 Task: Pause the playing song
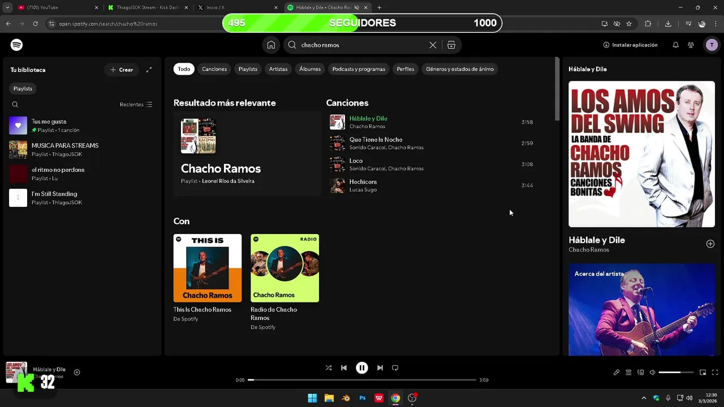(x=362, y=367)
